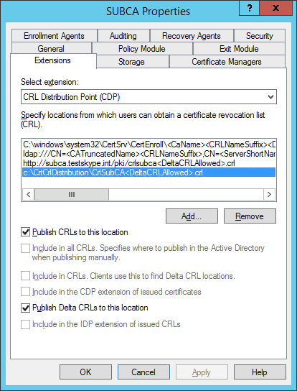
Task: Uncheck Publish CRLs to this location
Action: pyautogui.click(x=25, y=232)
